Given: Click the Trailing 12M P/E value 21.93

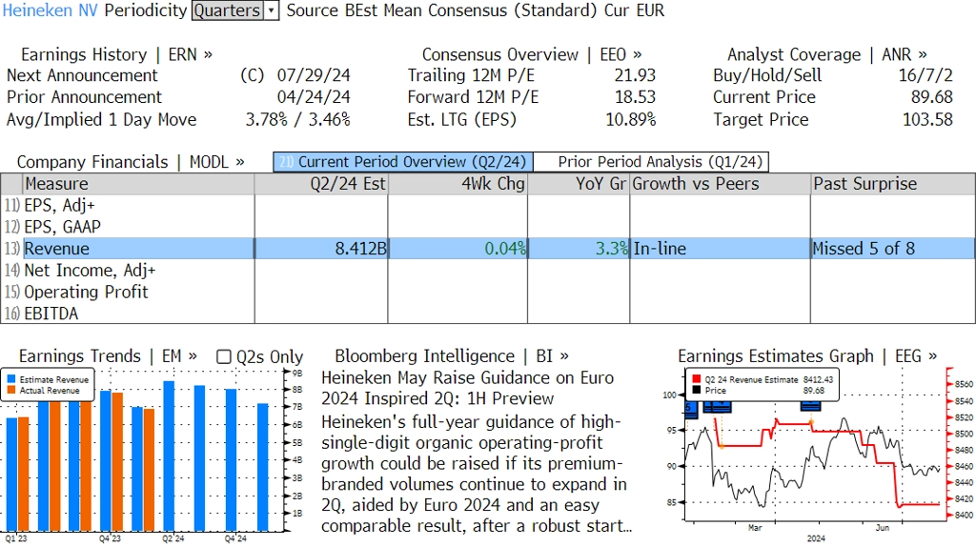Looking at the screenshot, I should 635,75.
